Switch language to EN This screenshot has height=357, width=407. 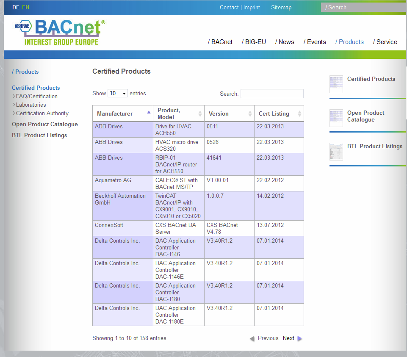tap(26, 7)
